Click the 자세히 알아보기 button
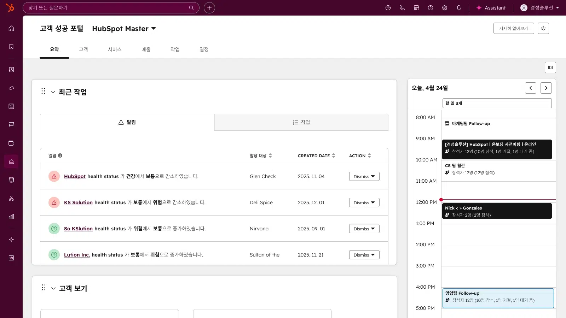This screenshot has height=318, width=566. 514,28
